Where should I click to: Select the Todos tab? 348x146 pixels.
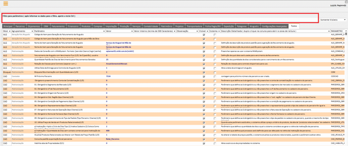coord(294,26)
